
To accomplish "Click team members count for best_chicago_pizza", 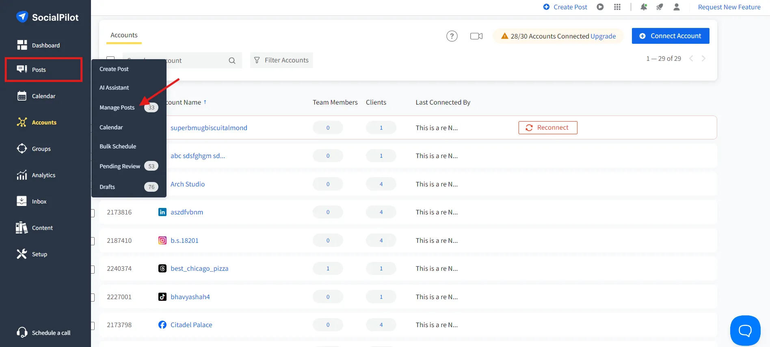I will click(x=328, y=268).
